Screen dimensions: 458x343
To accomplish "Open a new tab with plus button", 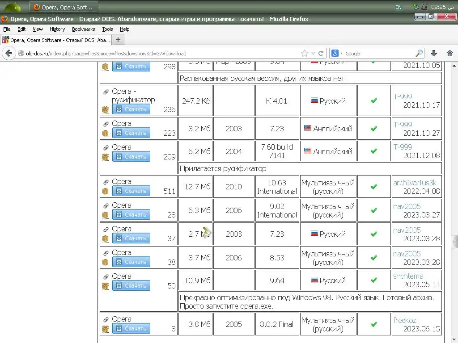I will coord(118,40).
